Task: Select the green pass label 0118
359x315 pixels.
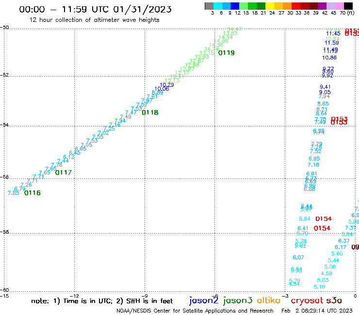Action: point(150,112)
